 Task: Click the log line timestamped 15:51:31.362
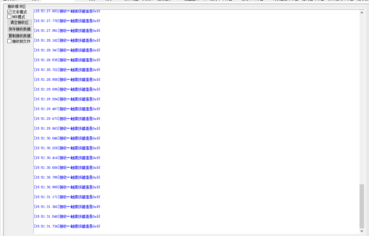pyautogui.click(x=67, y=207)
